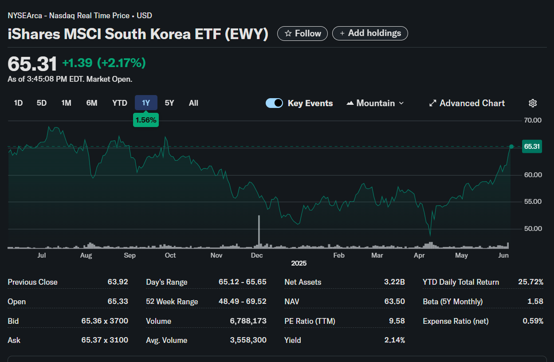Select the 1D time range
Image resolution: width=554 pixels, height=362 pixels.
point(18,103)
